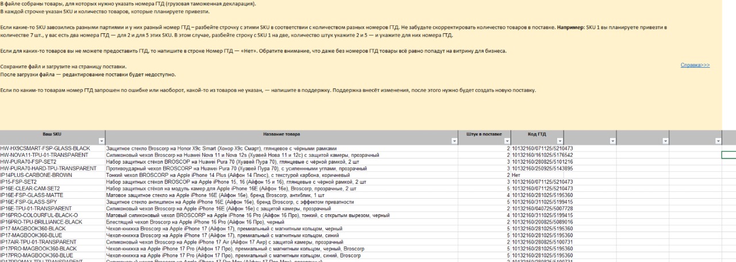Select SKU cell IP17PRO-MAGBOOK360-BLUE

click(x=52, y=255)
